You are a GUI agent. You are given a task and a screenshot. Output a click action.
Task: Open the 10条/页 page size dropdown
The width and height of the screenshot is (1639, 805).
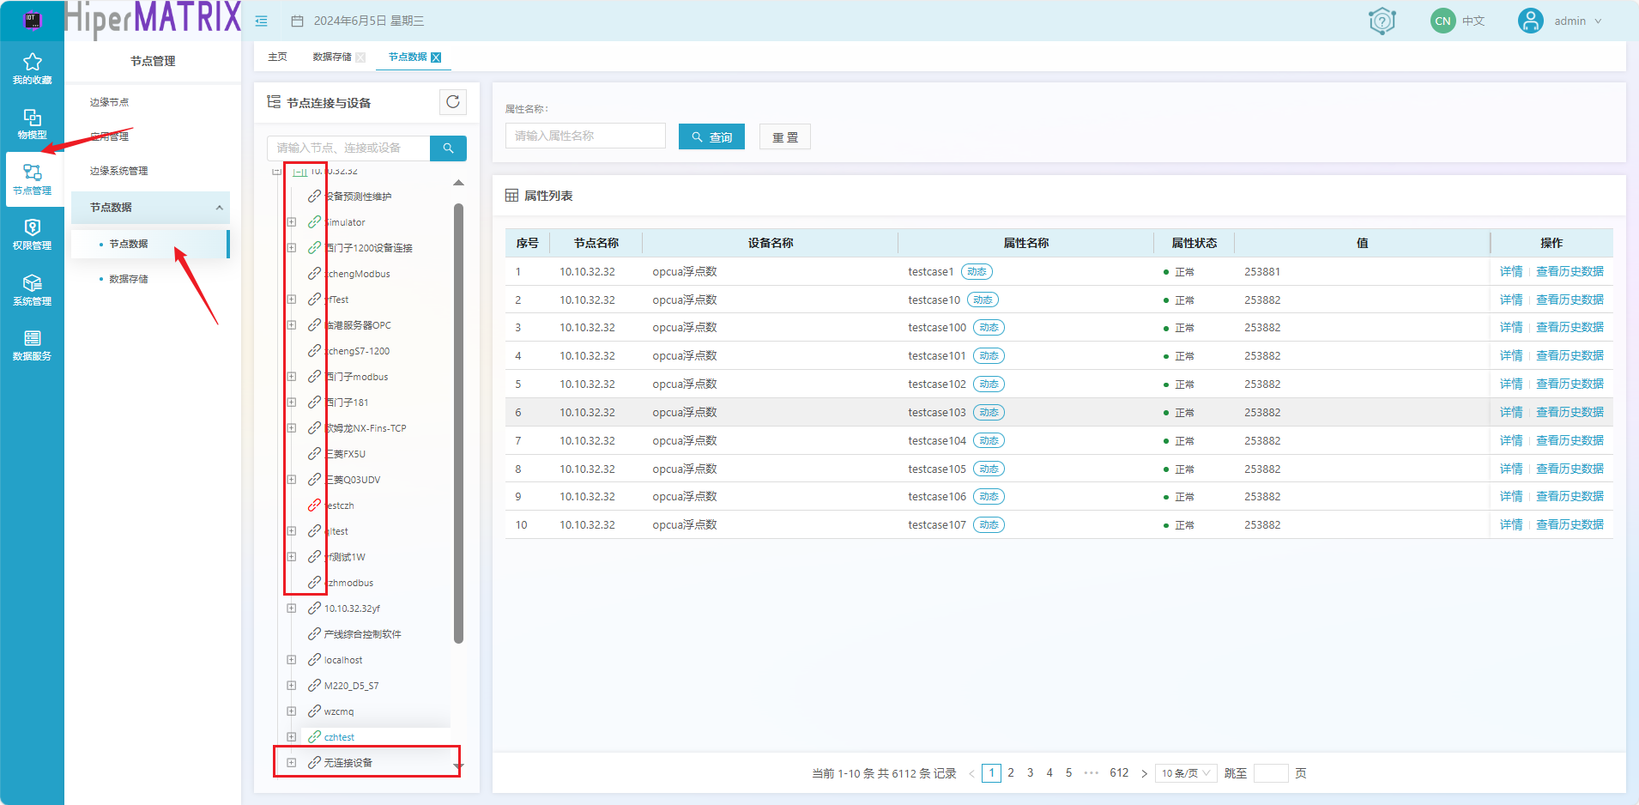click(x=1186, y=773)
